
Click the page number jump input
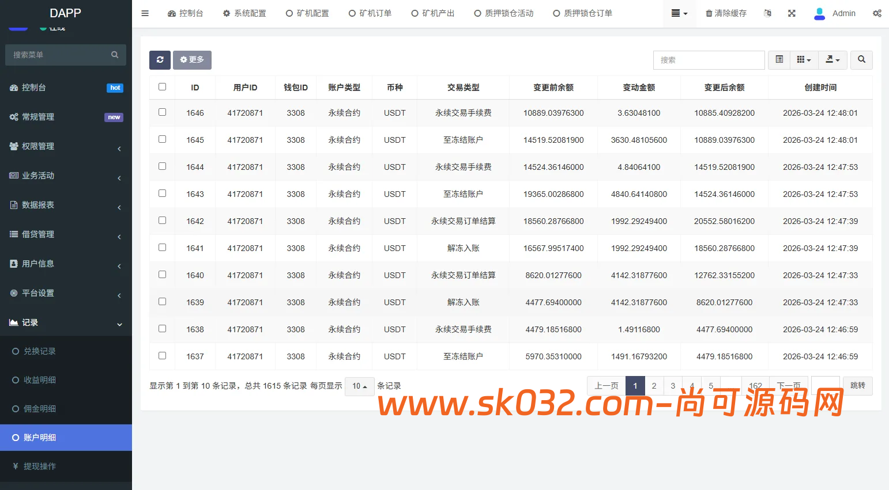825,386
